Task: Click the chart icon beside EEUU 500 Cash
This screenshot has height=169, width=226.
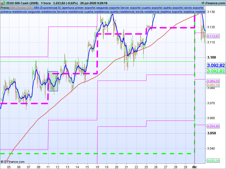Action: [x=3, y=3]
